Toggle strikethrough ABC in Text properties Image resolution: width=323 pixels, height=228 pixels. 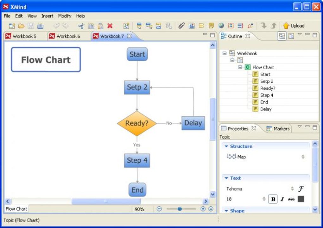291,199
